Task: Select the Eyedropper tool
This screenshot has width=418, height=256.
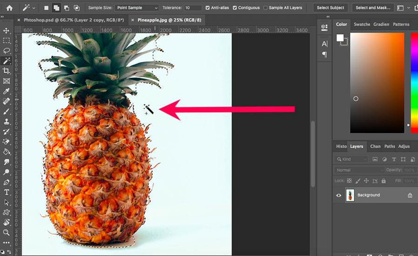Action: tap(7, 91)
